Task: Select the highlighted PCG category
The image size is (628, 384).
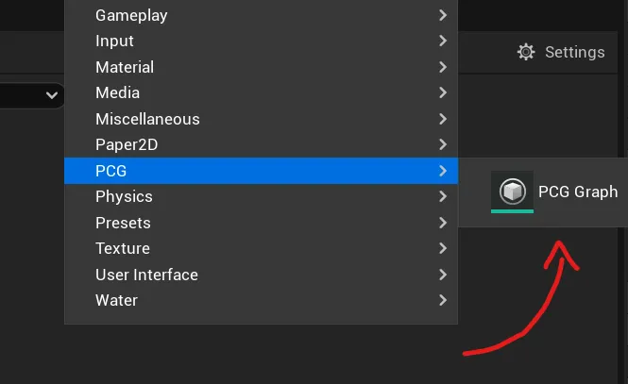Action: pos(262,171)
